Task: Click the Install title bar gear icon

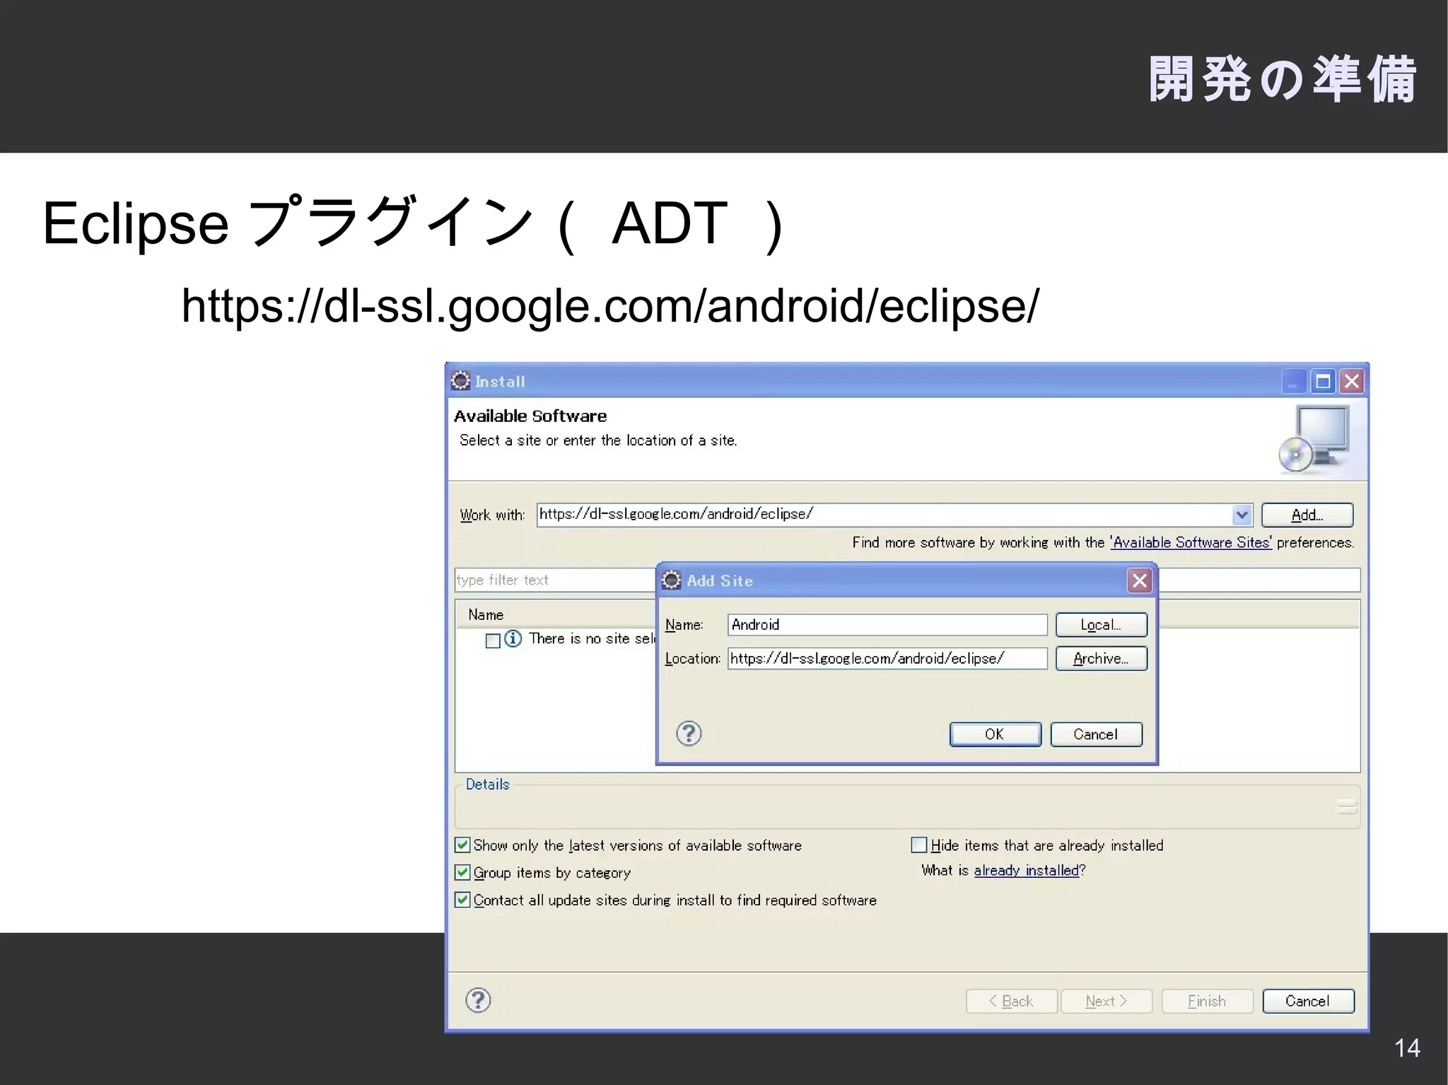Action: coord(460,381)
